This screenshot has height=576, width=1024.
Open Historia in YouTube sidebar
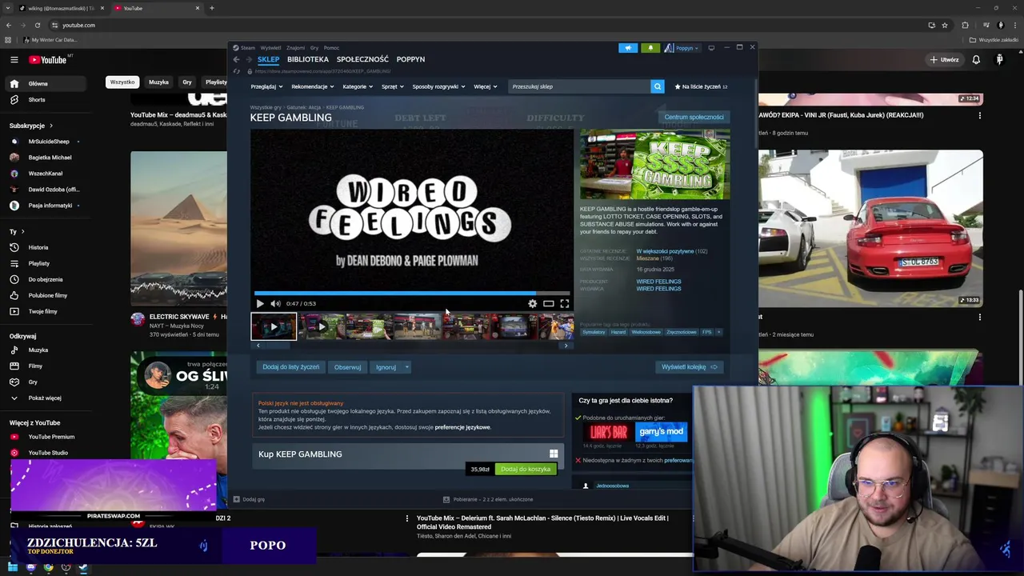(x=38, y=247)
